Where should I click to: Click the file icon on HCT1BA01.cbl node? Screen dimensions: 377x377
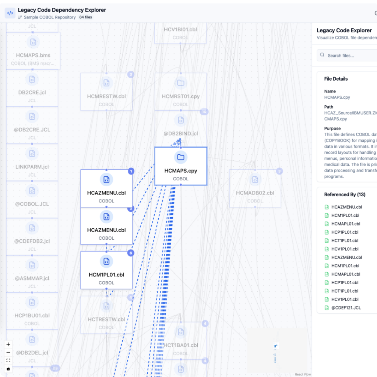pyautogui.click(x=181, y=332)
